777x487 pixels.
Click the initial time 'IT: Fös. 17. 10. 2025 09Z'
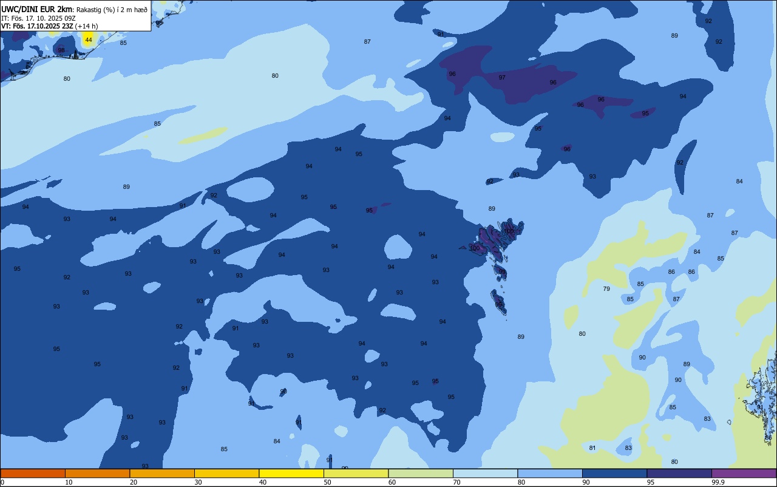[38, 18]
